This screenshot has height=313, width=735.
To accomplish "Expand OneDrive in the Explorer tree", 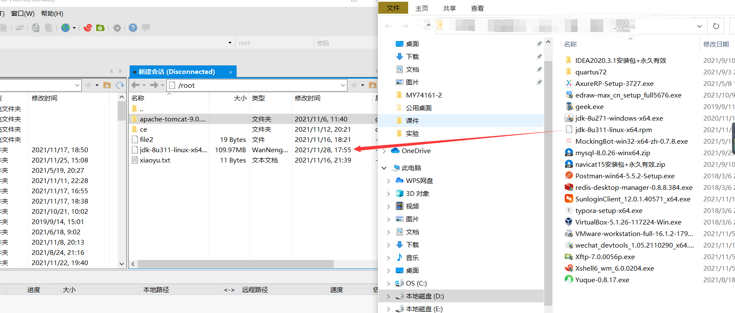I will pos(384,151).
